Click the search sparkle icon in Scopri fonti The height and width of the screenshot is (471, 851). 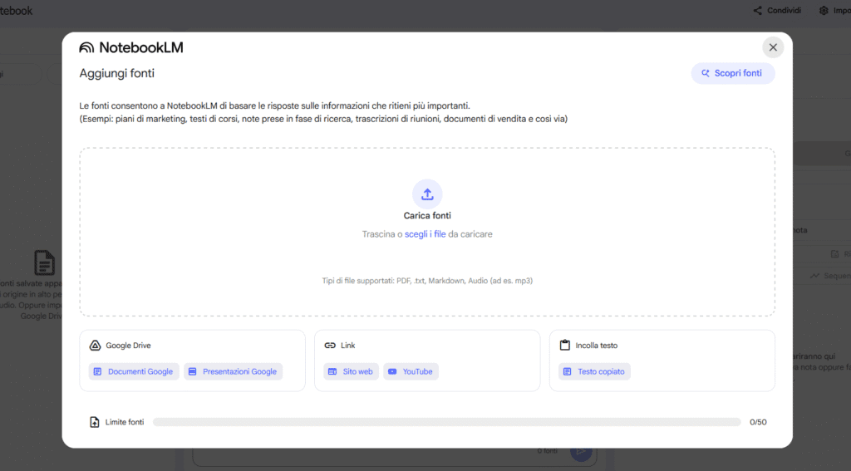[x=706, y=73]
